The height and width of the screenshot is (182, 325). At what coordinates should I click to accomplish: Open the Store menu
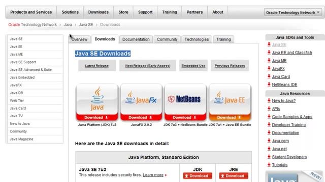pyautogui.click(x=123, y=12)
